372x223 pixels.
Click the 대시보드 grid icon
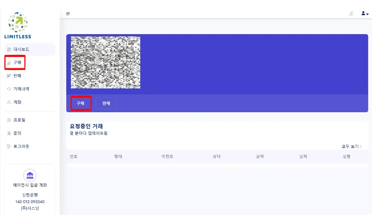coord(9,49)
